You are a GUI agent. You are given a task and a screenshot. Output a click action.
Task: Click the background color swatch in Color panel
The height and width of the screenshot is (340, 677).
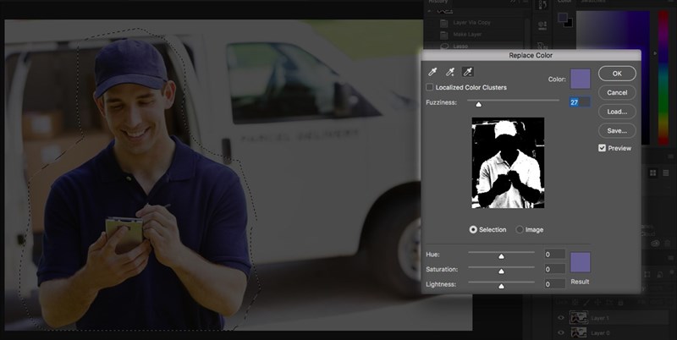click(x=569, y=24)
